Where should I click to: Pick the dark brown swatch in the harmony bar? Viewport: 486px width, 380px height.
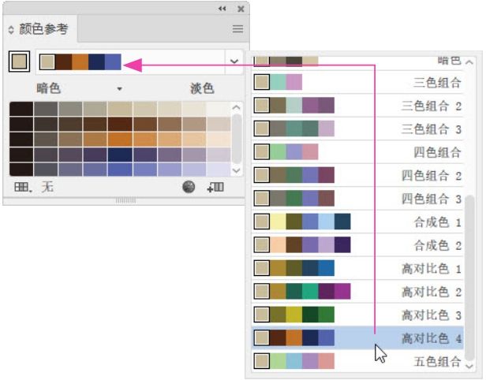[64, 61]
